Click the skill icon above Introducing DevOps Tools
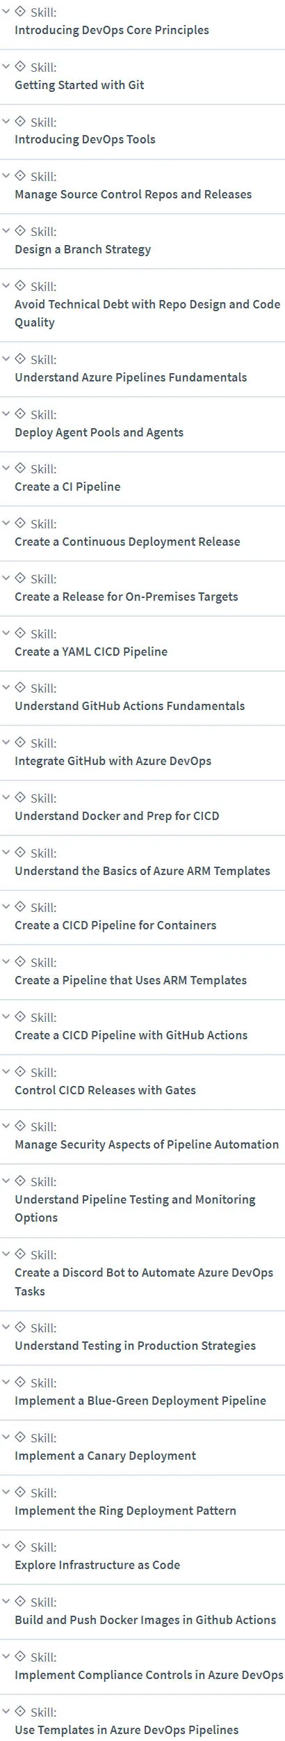The width and height of the screenshot is (285, 1741). pos(20,121)
